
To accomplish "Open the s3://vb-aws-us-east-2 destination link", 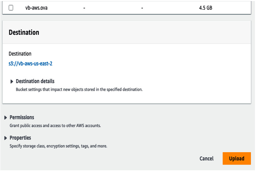I will (x=30, y=63).
